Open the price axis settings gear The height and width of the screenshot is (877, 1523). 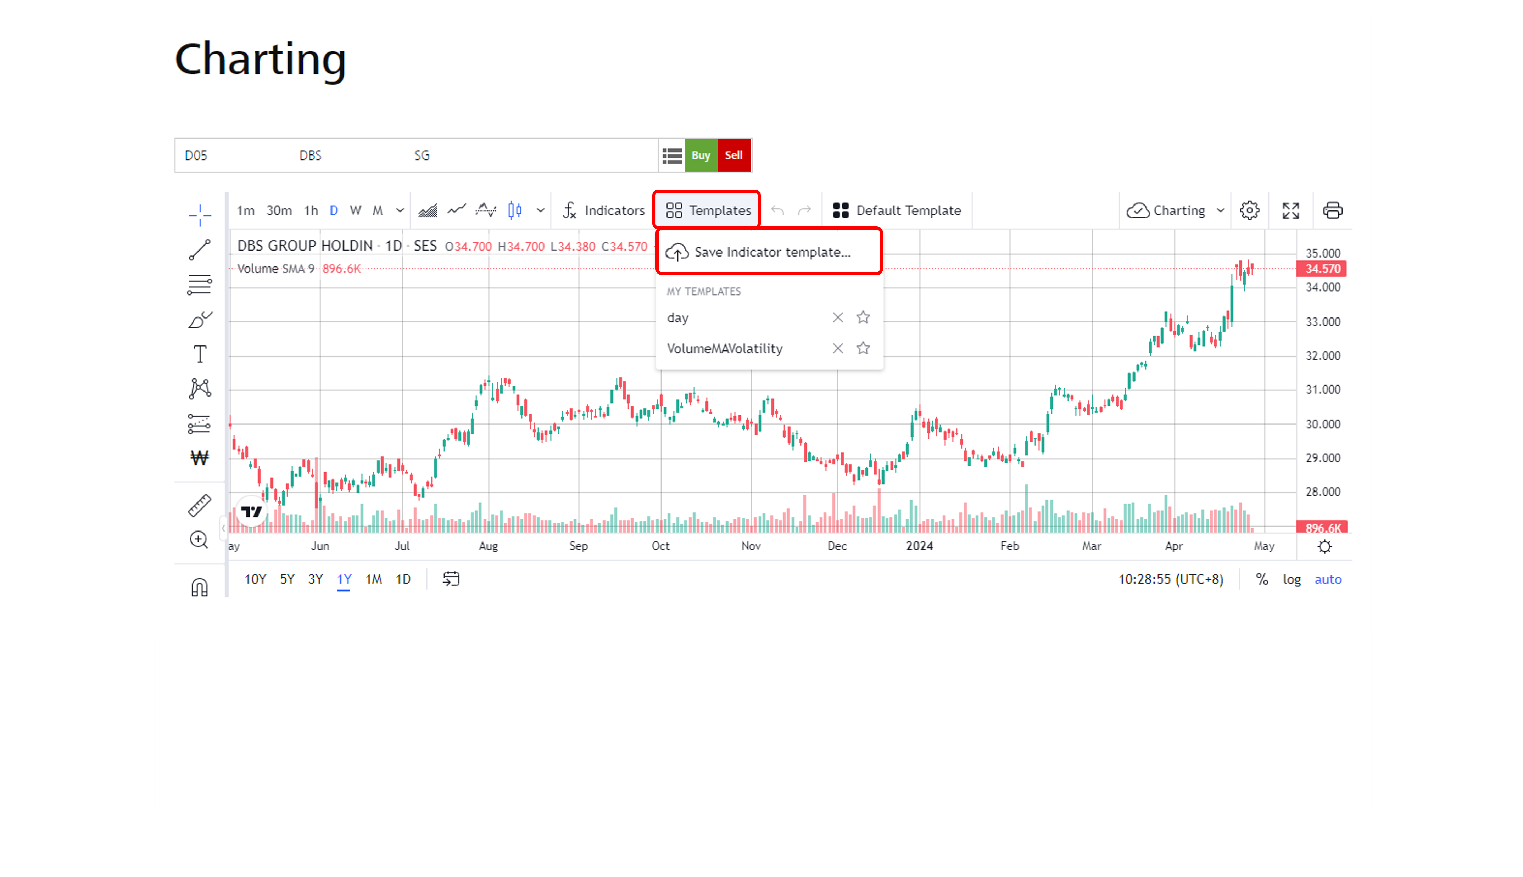[x=1324, y=546]
